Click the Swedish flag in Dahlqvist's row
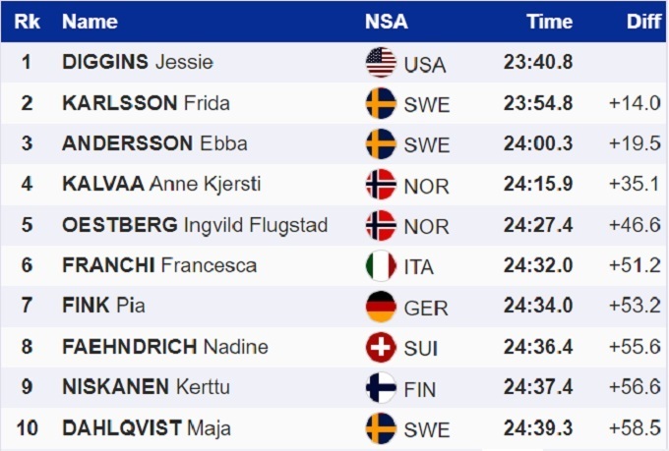The height and width of the screenshot is (451, 669). (x=380, y=428)
